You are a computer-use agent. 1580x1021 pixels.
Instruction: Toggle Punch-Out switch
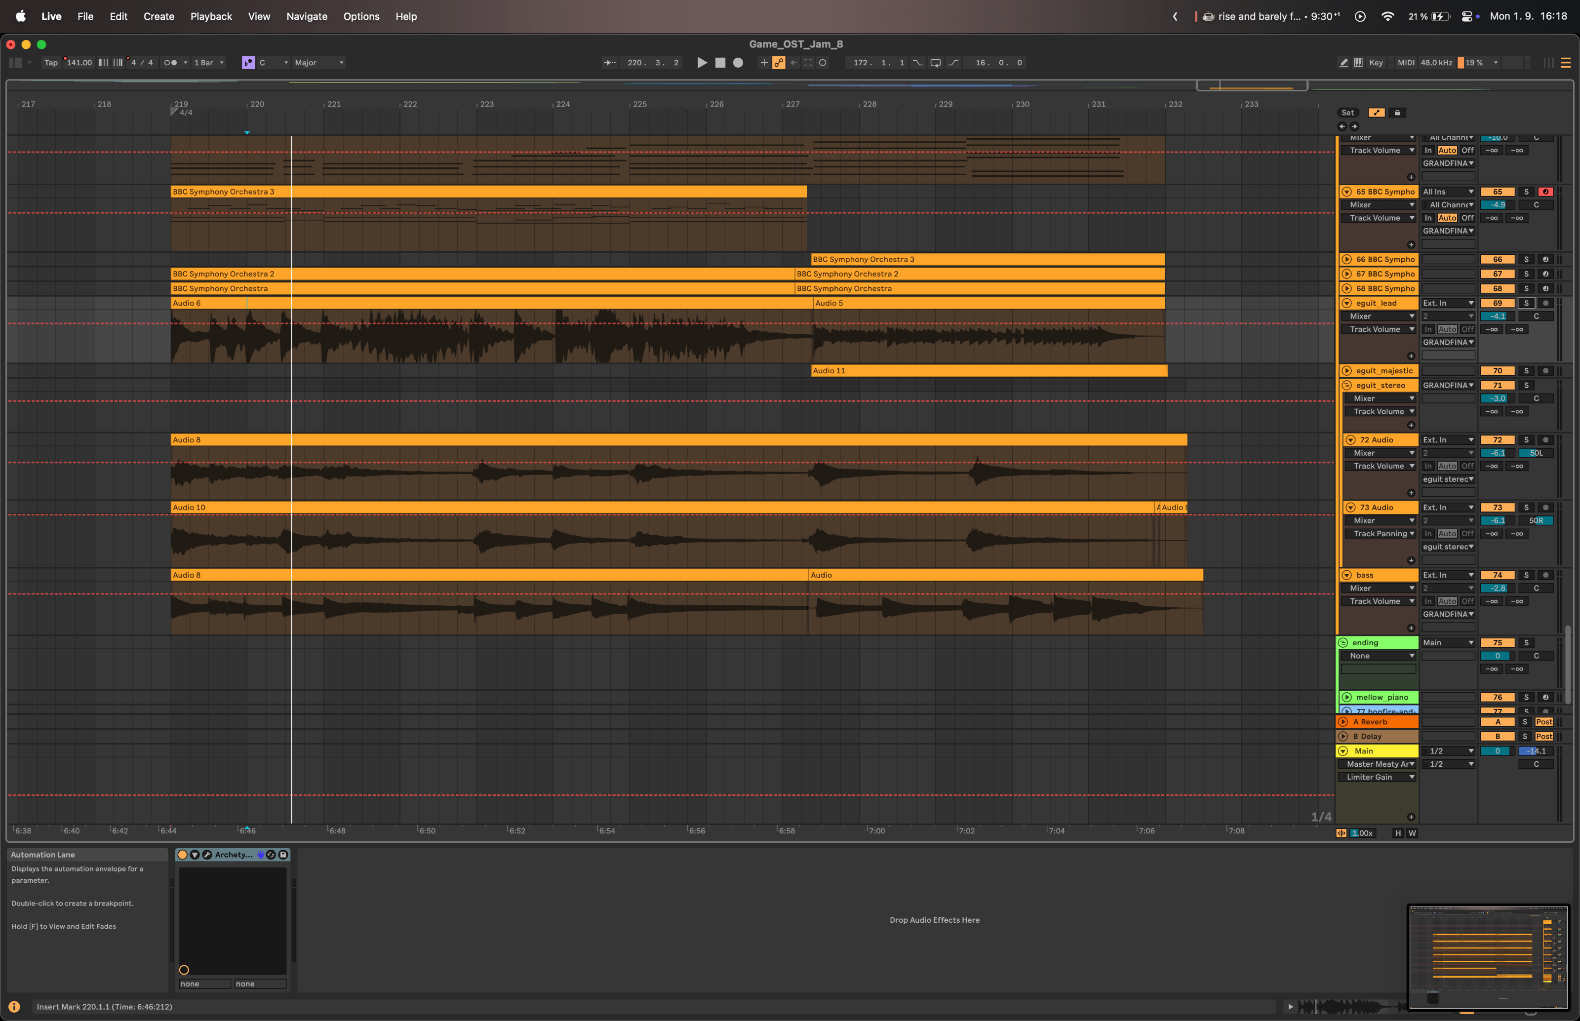coord(953,62)
